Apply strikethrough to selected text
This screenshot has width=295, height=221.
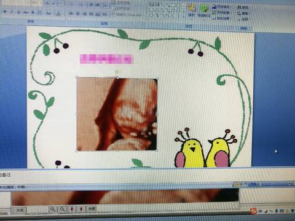tap(26, 12)
